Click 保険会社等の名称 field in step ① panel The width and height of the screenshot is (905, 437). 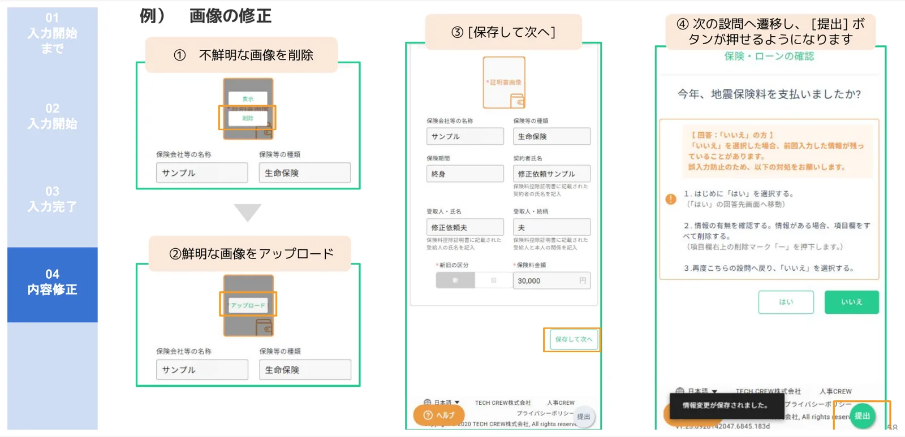pyautogui.click(x=202, y=173)
